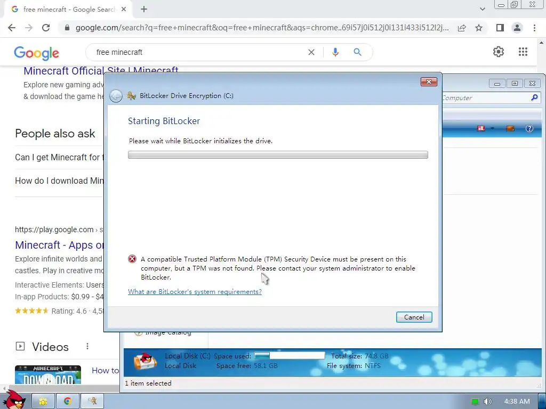
Task: Open Chrome tab search dropdown
Action: pyautogui.click(x=482, y=9)
